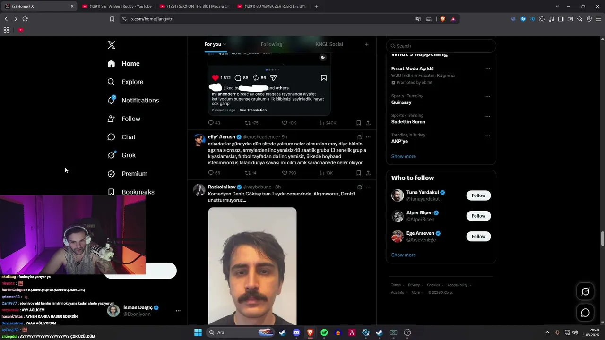
Task: Open more options on elly's post
Action: 368,137
